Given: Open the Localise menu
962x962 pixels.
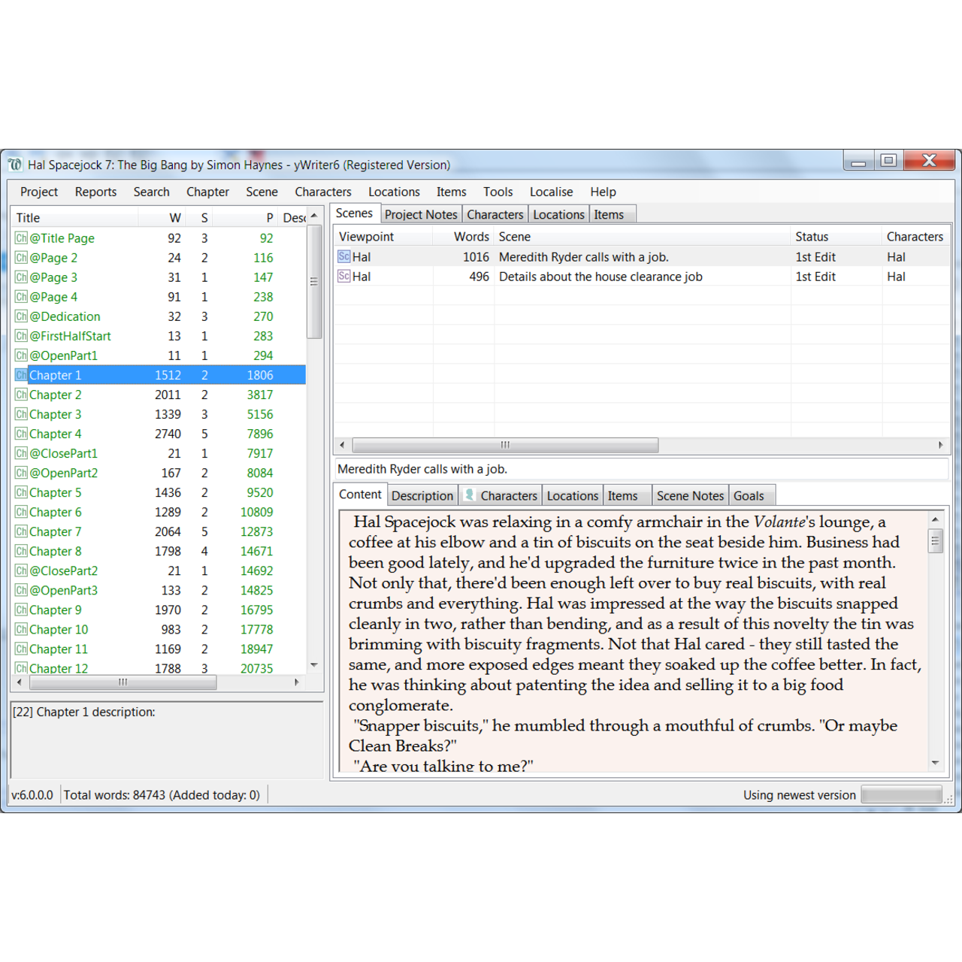Looking at the screenshot, I should click(x=551, y=192).
